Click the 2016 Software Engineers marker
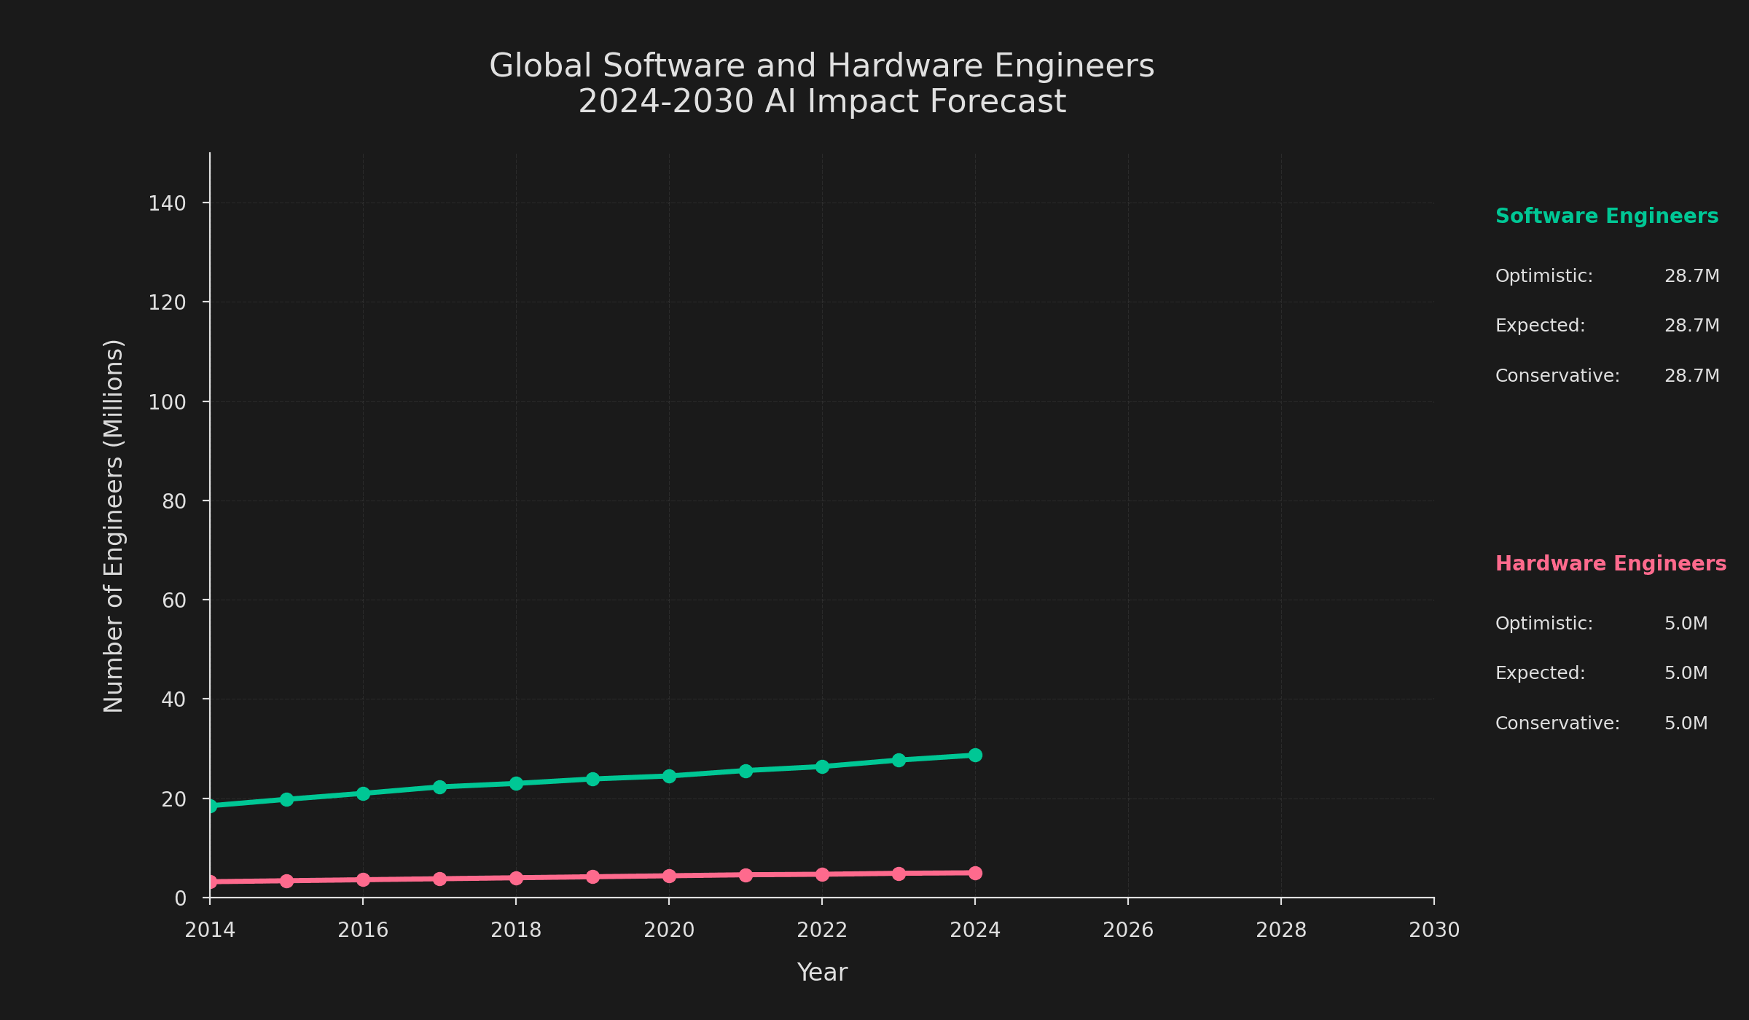Image resolution: width=1749 pixels, height=1020 pixels. coord(363,793)
